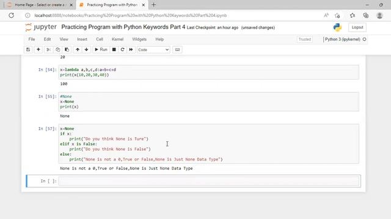The image size is (391, 219).
Task: Click the Read aloud icon
Action: (326, 15)
